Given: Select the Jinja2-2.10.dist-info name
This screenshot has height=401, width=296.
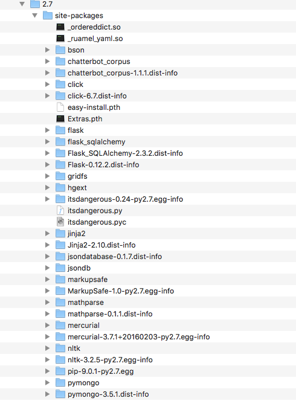Looking at the screenshot, I should pos(101,245).
